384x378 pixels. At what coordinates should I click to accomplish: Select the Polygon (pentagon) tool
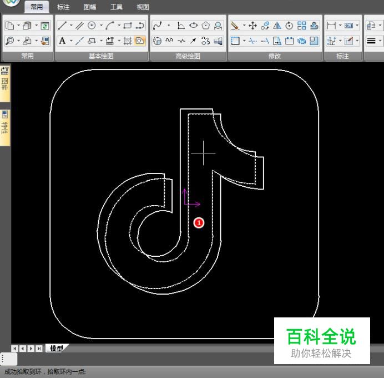coord(206,26)
